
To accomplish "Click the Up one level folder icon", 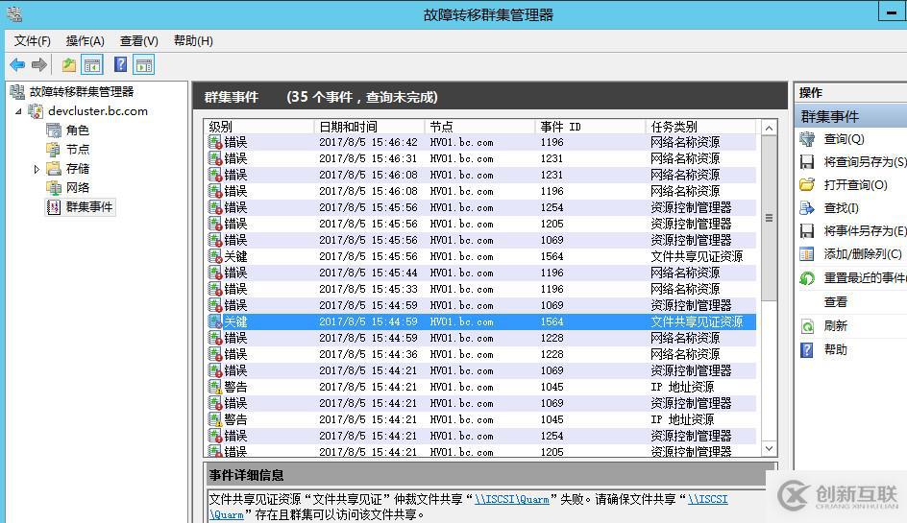I will point(68,65).
